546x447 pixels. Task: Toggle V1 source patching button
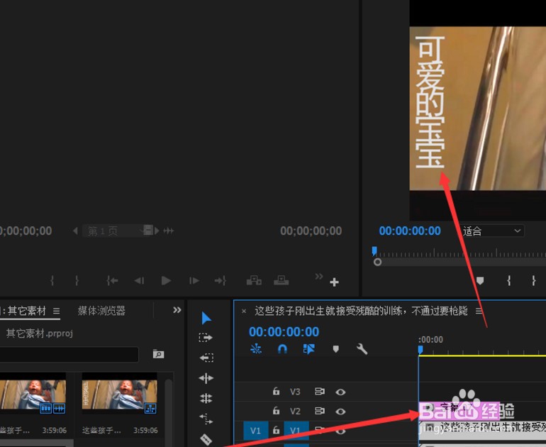click(255, 431)
